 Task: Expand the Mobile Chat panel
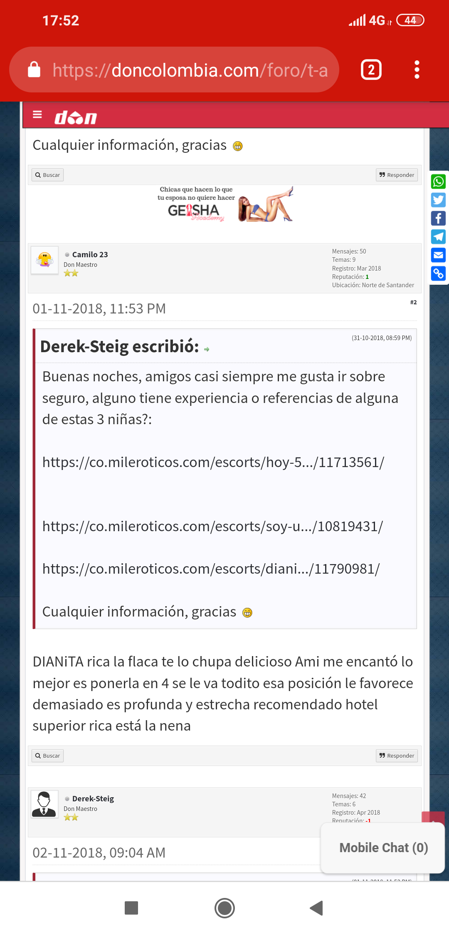(383, 848)
